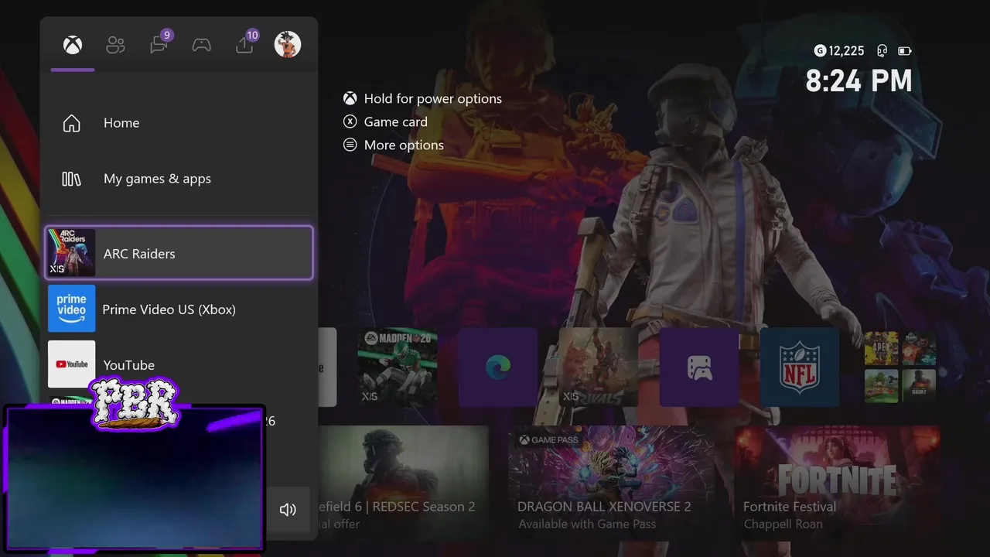Click the Prime Video app icon
990x557 pixels.
pos(72,309)
